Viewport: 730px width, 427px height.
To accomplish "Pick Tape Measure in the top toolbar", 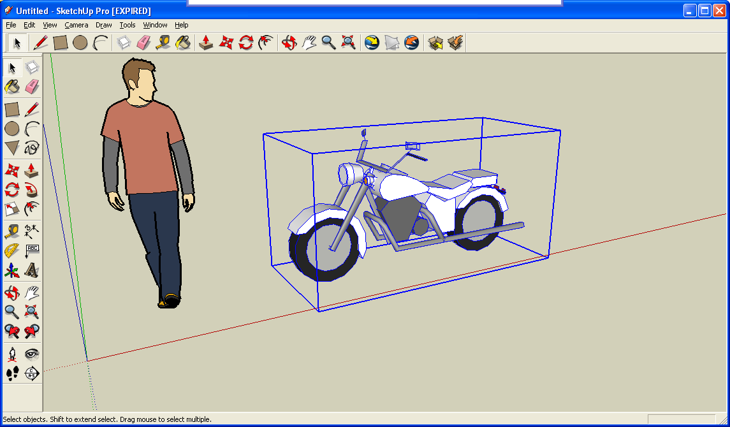I will pos(163,43).
